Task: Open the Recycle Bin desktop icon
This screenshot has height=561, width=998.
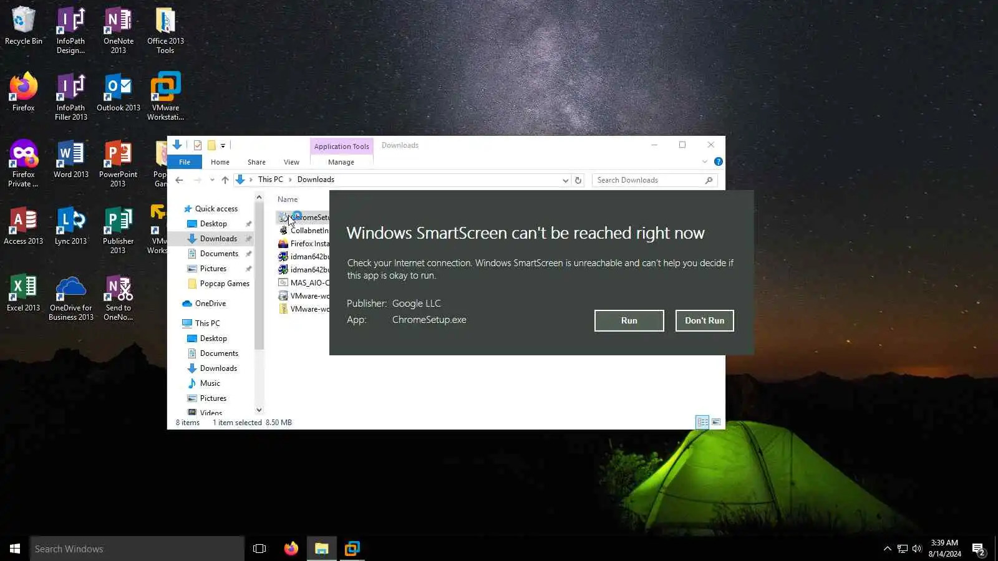Action: (24, 26)
